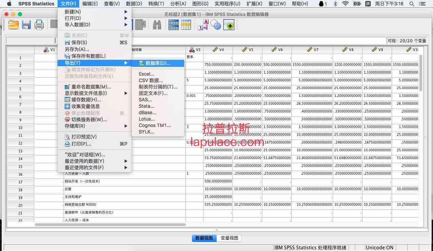Open the 实用程序(U) menu
This screenshot has width=433, height=251.
pyautogui.click(x=228, y=4)
